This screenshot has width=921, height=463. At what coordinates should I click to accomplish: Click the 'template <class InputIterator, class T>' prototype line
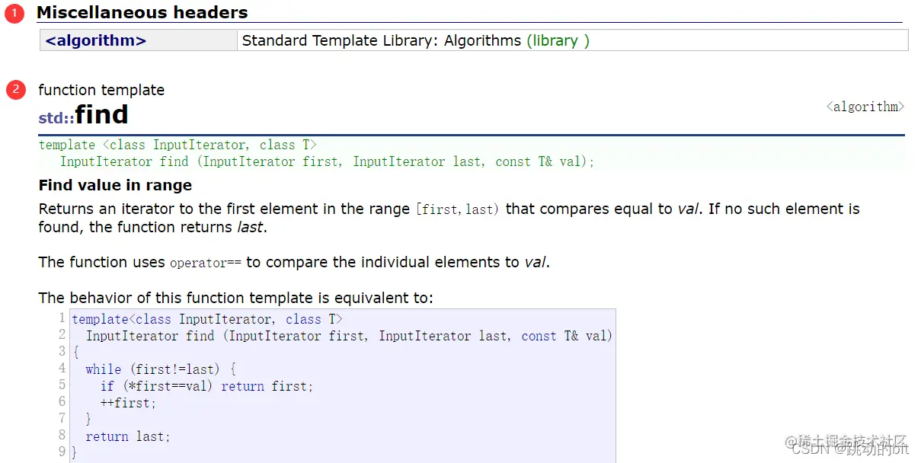(177, 145)
